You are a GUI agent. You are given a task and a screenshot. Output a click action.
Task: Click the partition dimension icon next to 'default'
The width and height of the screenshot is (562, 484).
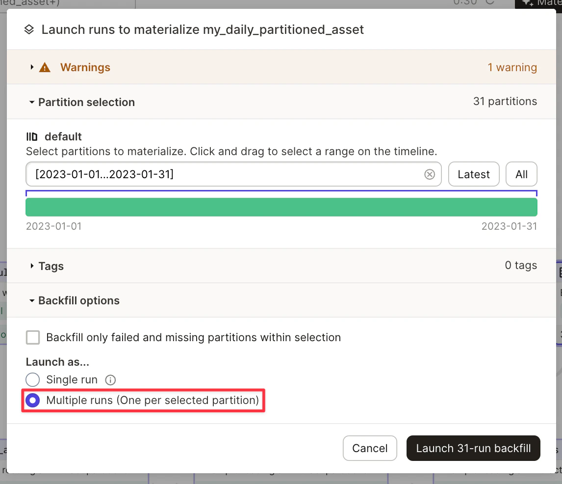click(31, 136)
